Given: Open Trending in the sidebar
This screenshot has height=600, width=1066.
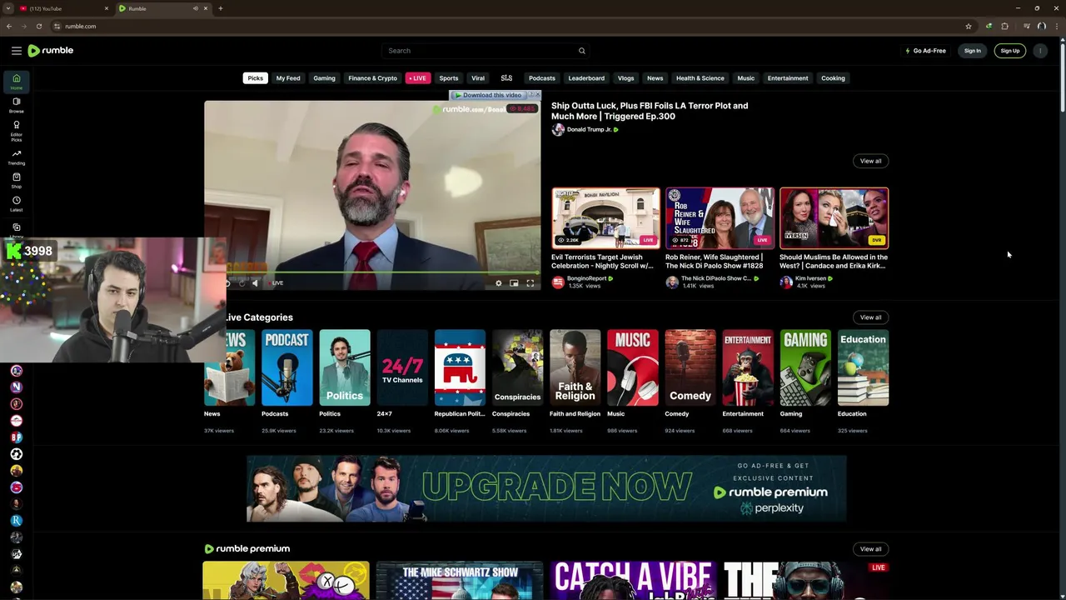Looking at the screenshot, I should [x=16, y=157].
